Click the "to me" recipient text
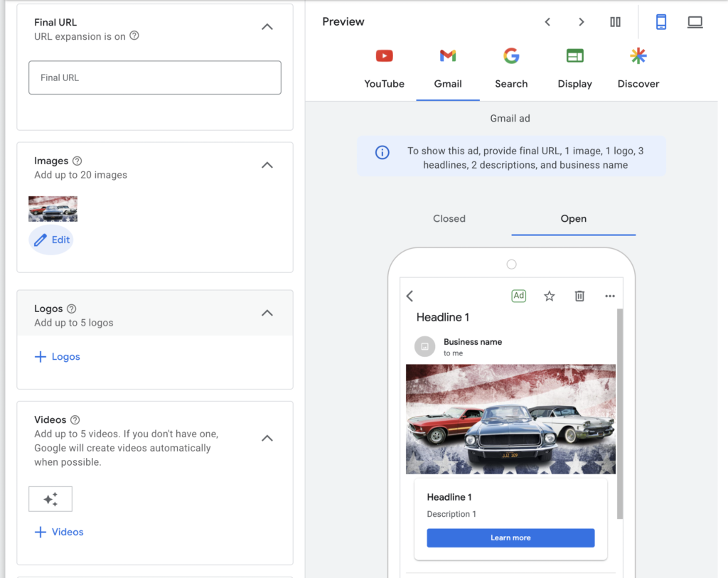Screen dimensions: 728x578 [453, 353]
